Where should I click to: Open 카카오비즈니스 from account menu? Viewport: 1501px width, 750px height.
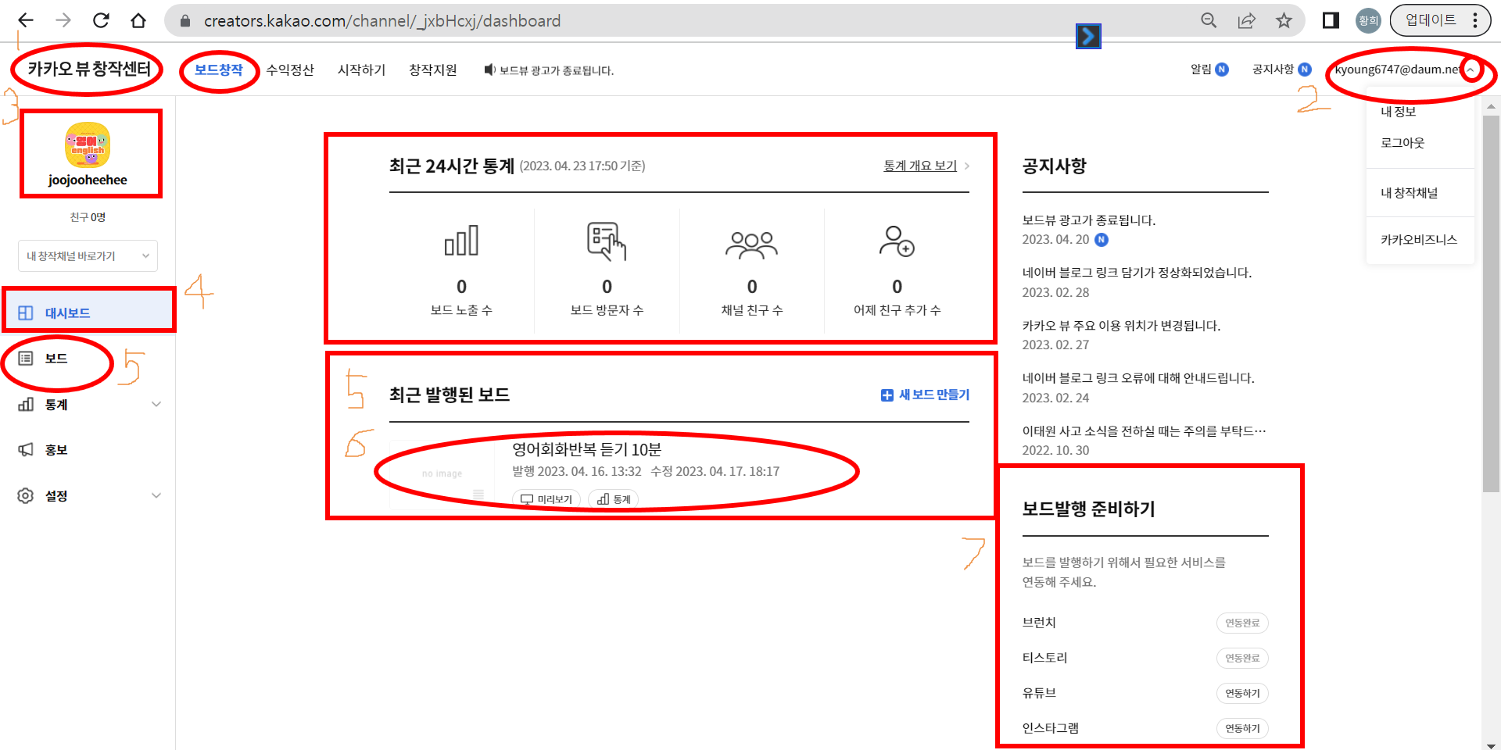coord(1419,240)
